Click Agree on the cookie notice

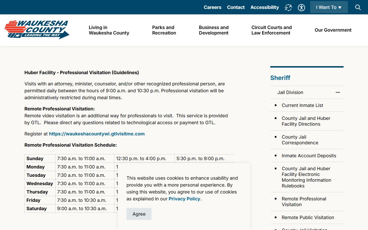[x=139, y=214]
